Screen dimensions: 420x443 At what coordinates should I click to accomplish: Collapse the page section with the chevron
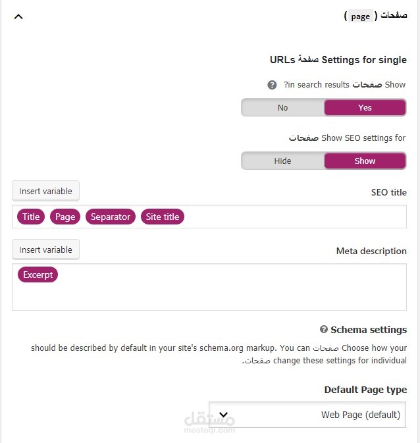click(x=18, y=16)
